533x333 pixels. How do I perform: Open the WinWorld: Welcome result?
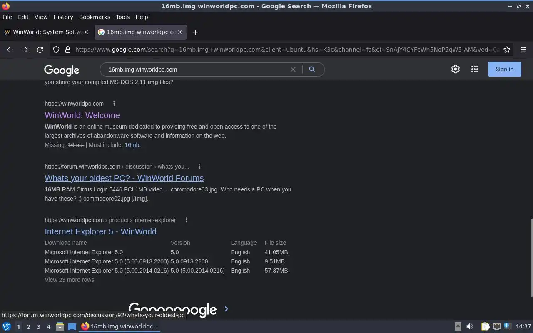[82, 115]
